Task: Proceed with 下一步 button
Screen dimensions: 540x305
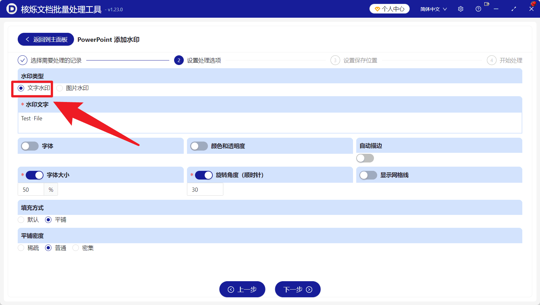Action: pos(298,289)
